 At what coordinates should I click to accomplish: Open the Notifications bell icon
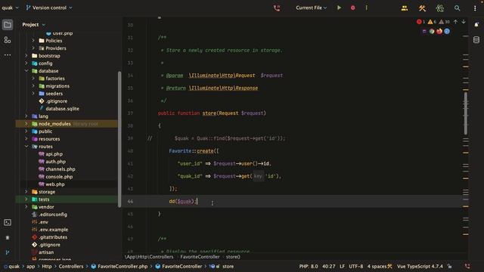[476, 24]
